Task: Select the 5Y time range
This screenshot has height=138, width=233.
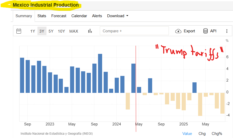Action: pos(51,31)
